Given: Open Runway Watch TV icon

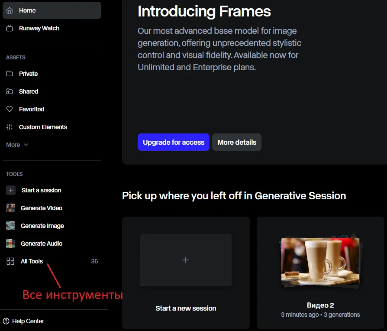Looking at the screenshot, I should click(10, 29).
